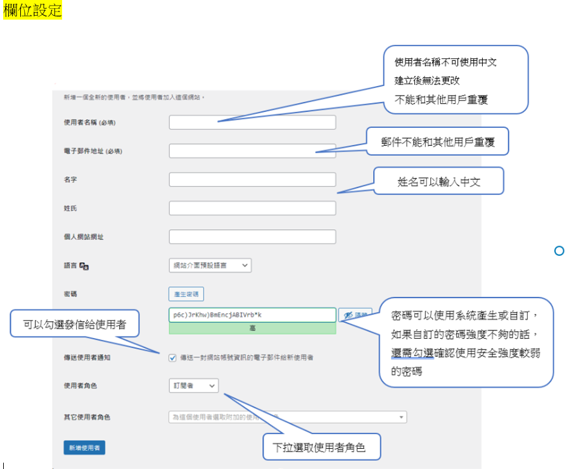Expand the 訂閱者 user role dropdown

coord(193,385)
